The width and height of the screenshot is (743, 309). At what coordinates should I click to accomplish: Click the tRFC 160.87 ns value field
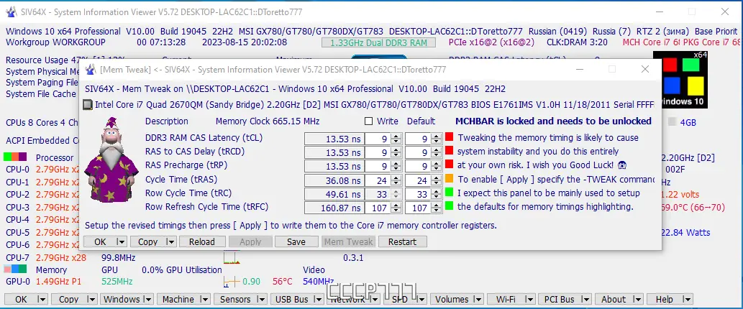tap(334, 208)
